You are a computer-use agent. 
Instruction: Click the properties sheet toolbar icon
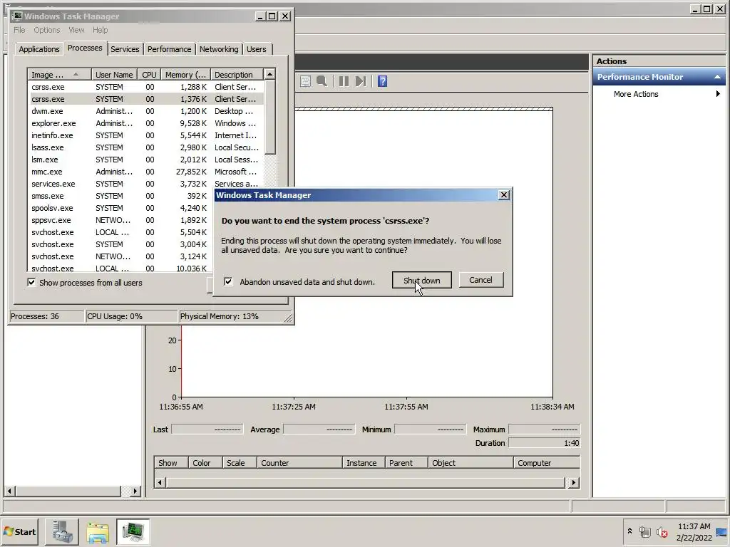[305, 81]
